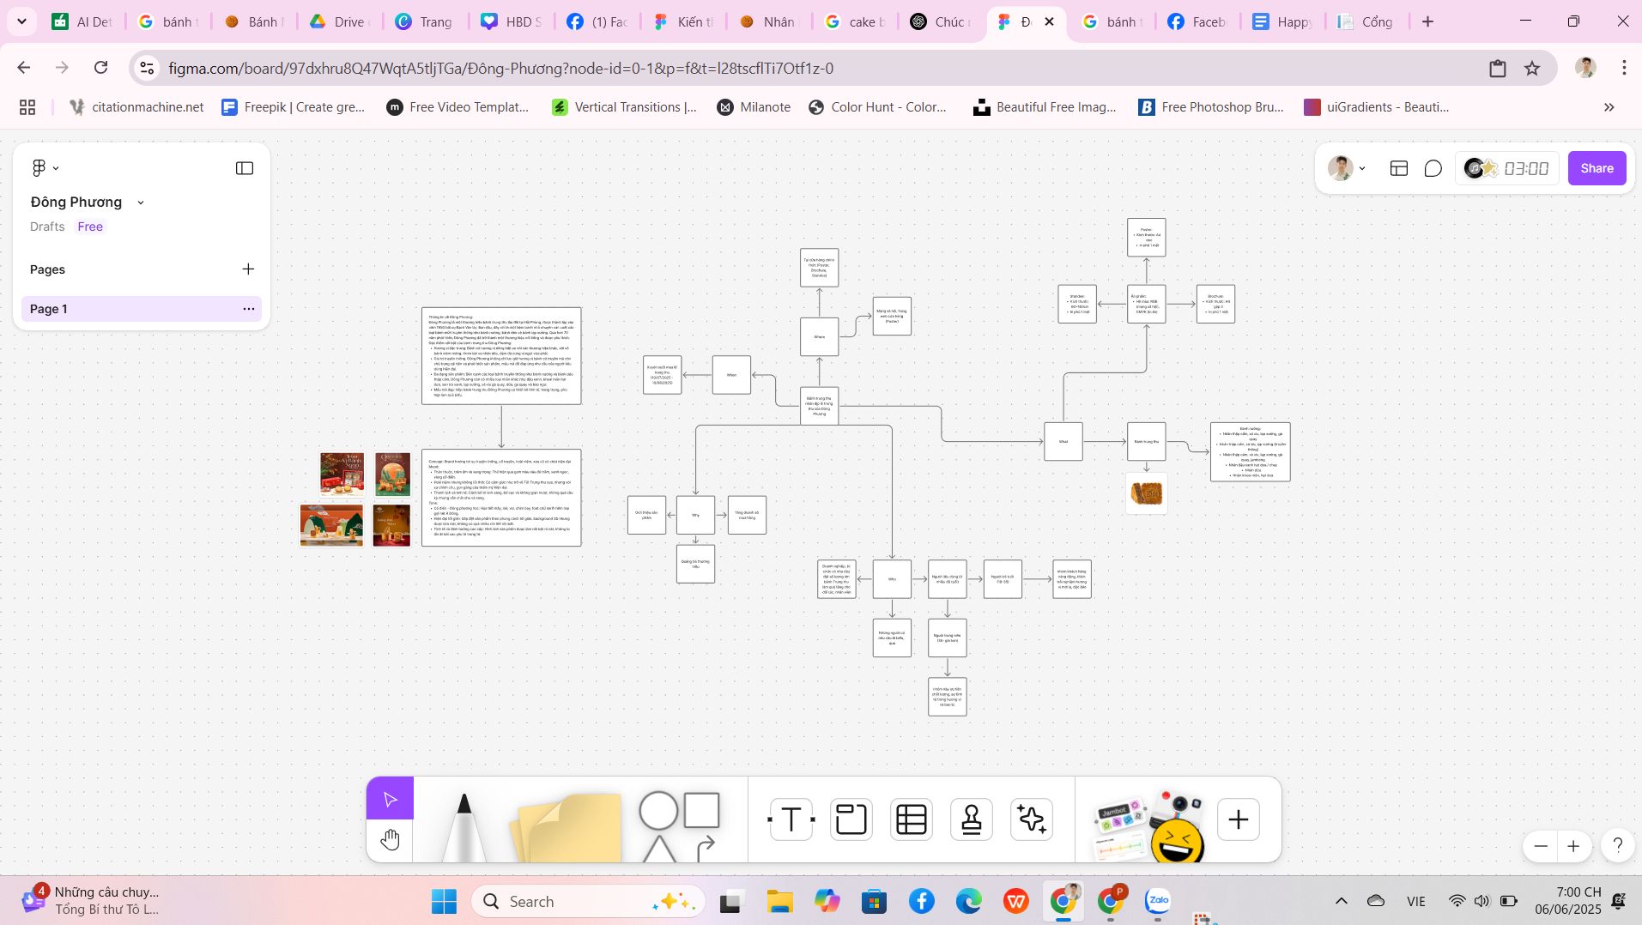Select the square shape tool
The image size is (1642, 925).
701,810
